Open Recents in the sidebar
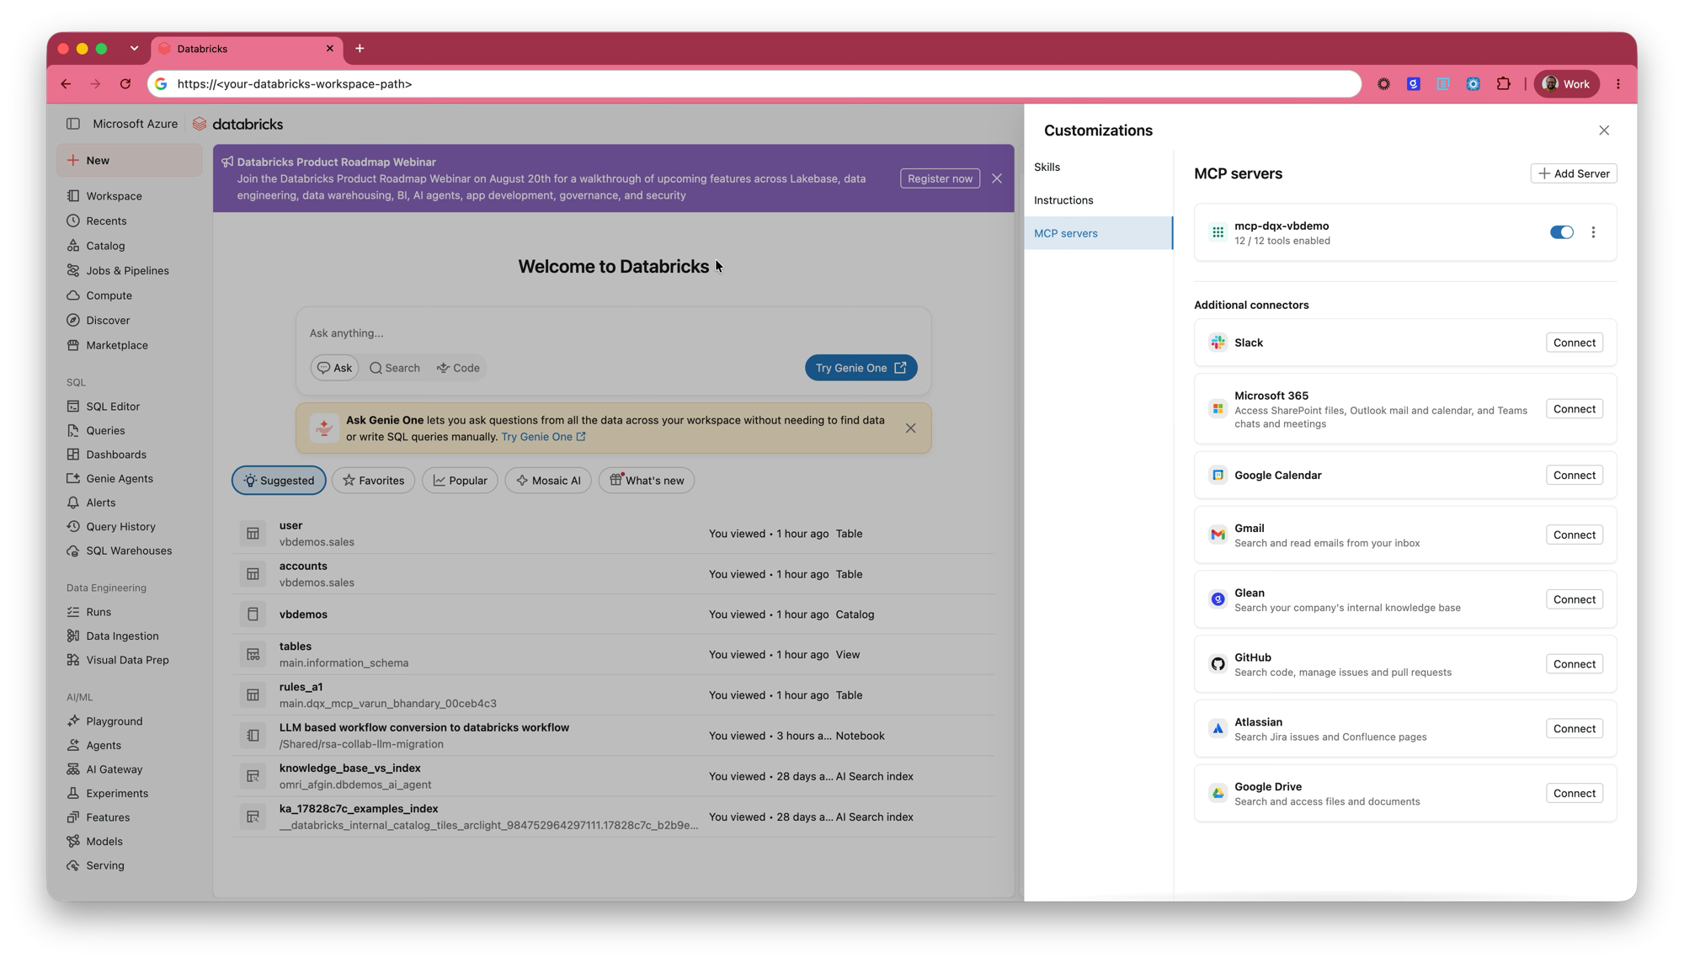The image size is (1684, 963). click(x=106, y=221)
